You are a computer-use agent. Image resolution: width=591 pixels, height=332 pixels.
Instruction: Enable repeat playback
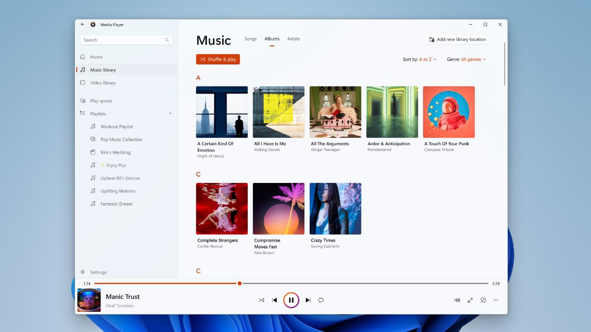point(321,300)
